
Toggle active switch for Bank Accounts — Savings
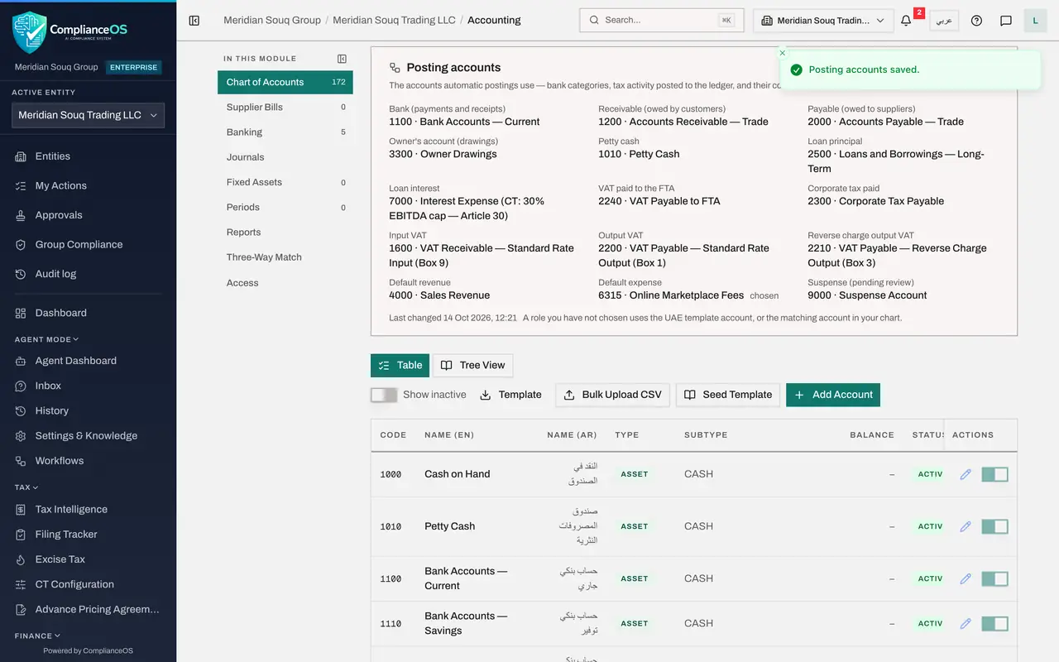point(994,623)
